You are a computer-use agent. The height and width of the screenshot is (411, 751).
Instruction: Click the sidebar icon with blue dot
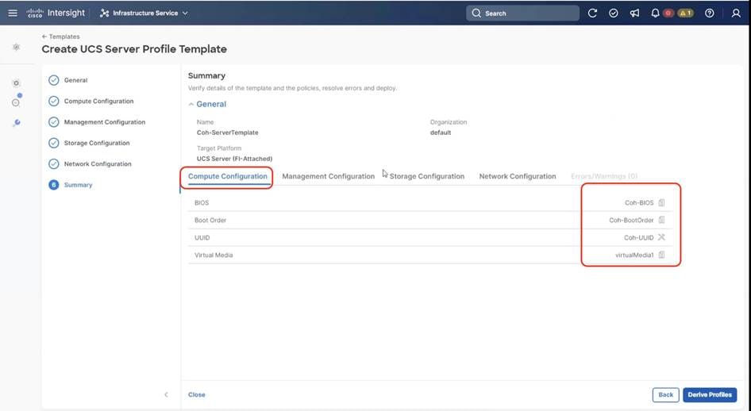pyautogui.click(x=17, y=102)
